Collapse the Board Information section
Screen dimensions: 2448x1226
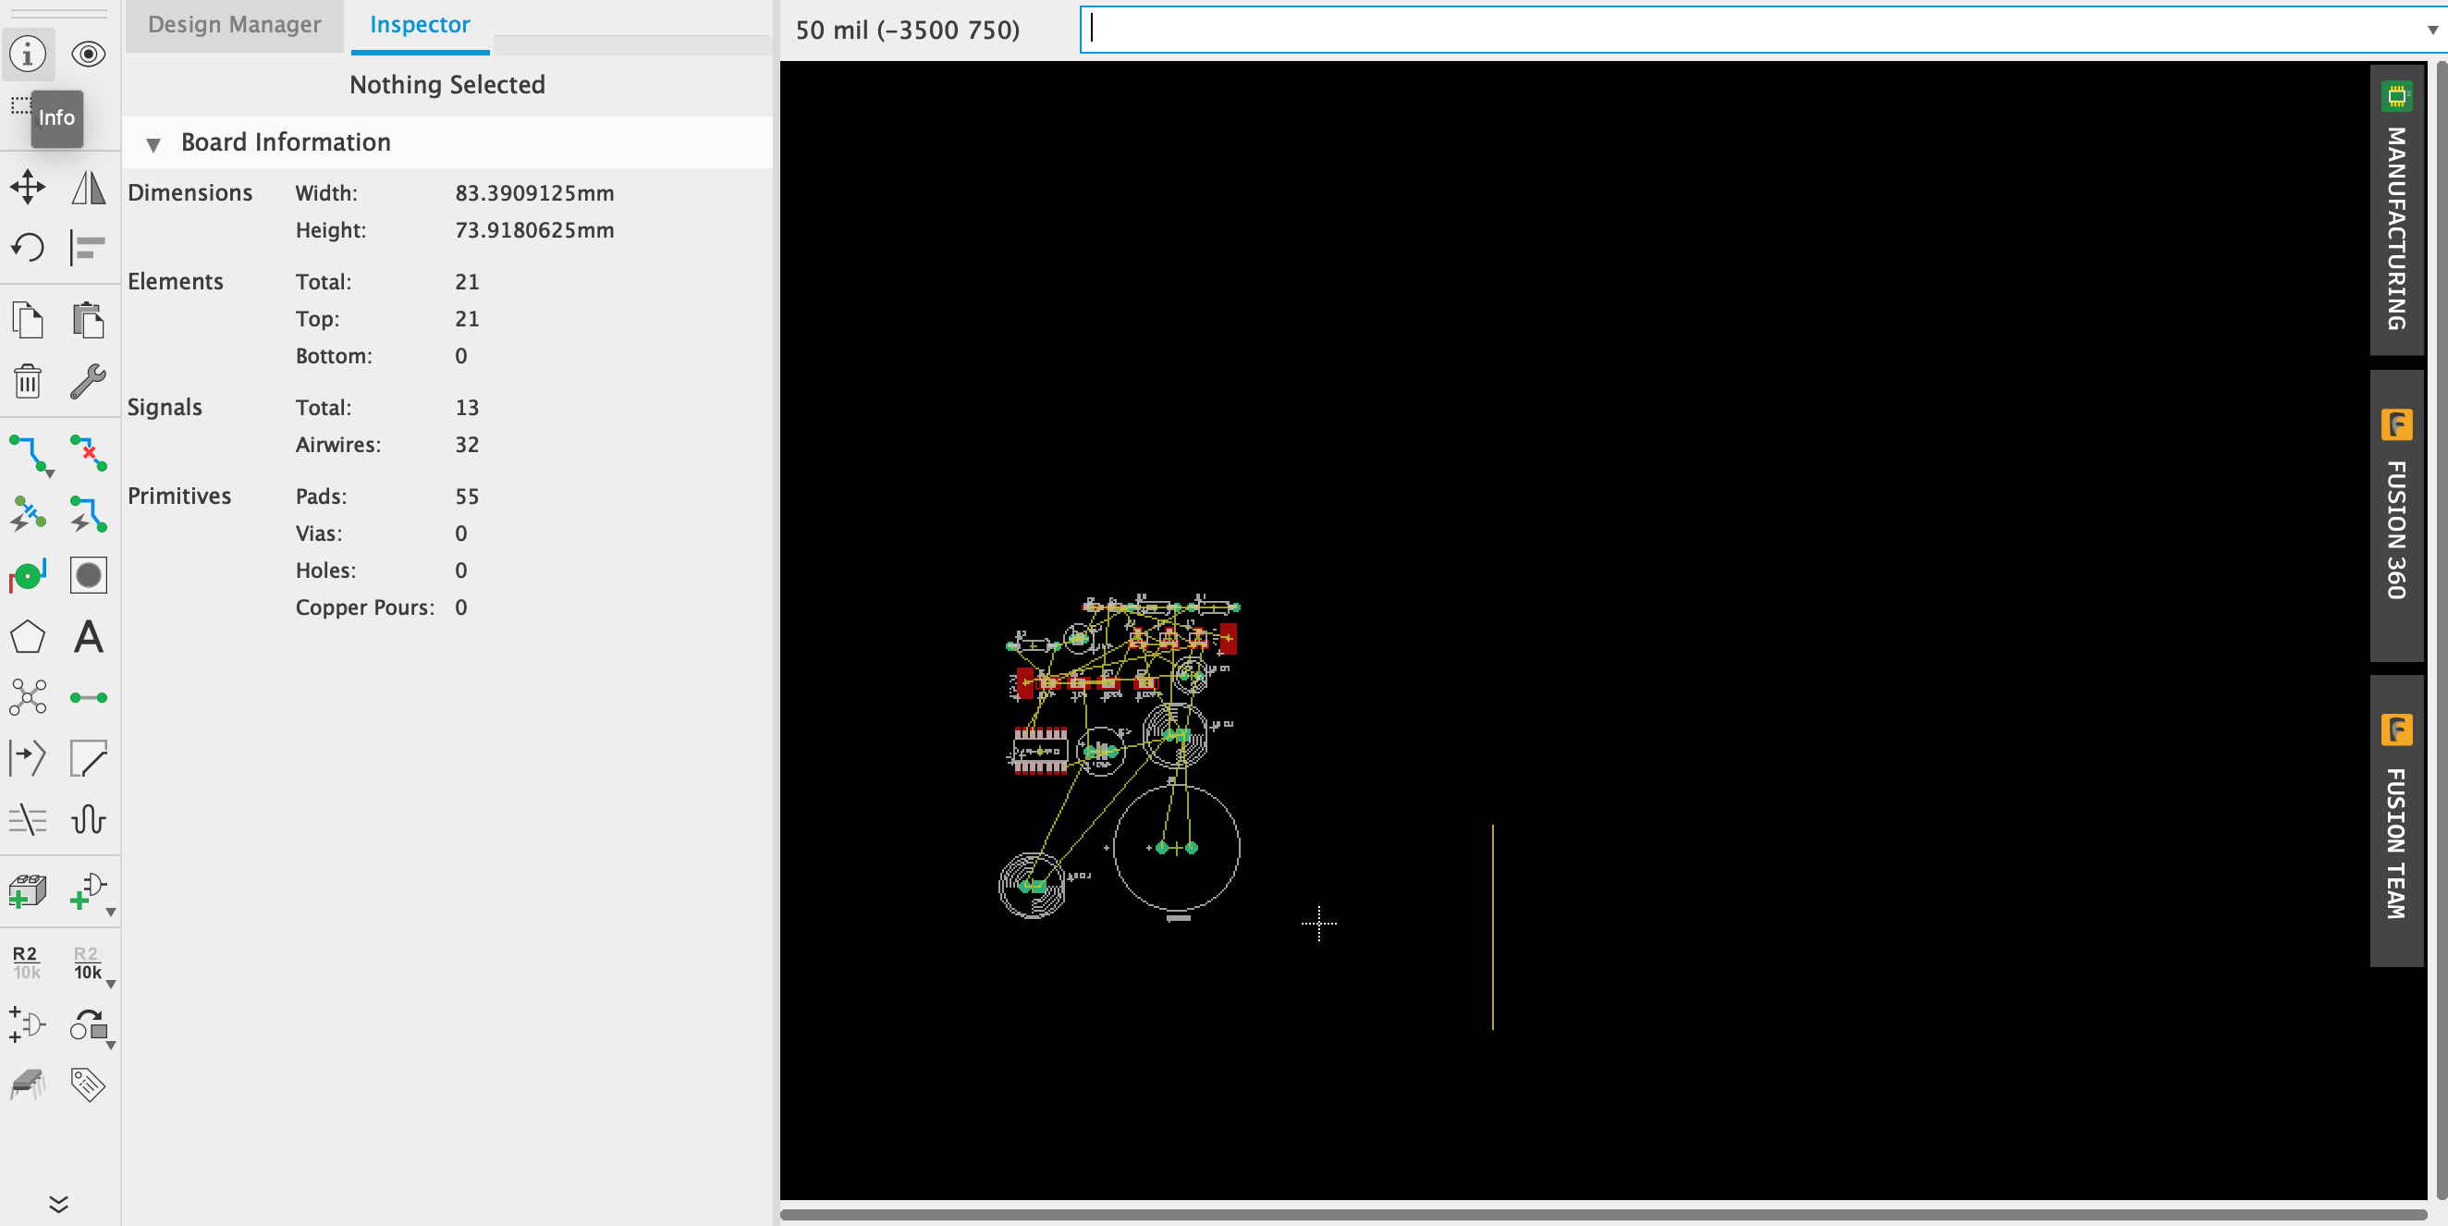[155, 144]
